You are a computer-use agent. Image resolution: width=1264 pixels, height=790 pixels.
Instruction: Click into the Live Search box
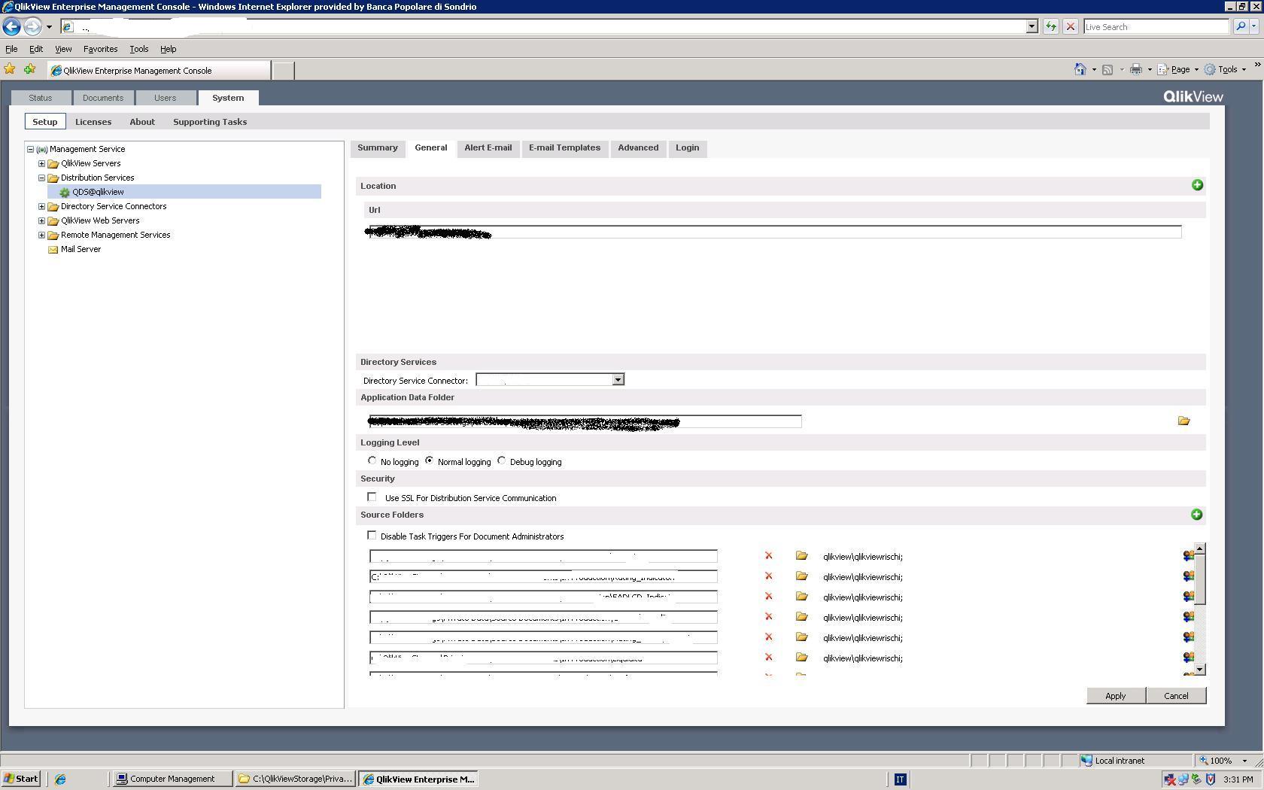click(1156, 26)
